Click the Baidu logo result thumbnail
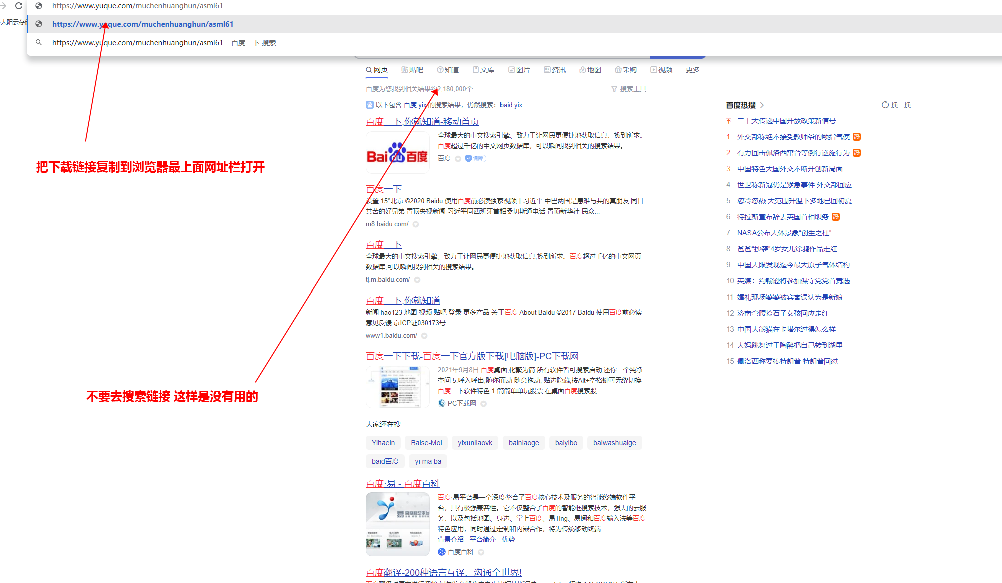The image size is (1002, 583). pyautogui.click(x=397, y=152)
